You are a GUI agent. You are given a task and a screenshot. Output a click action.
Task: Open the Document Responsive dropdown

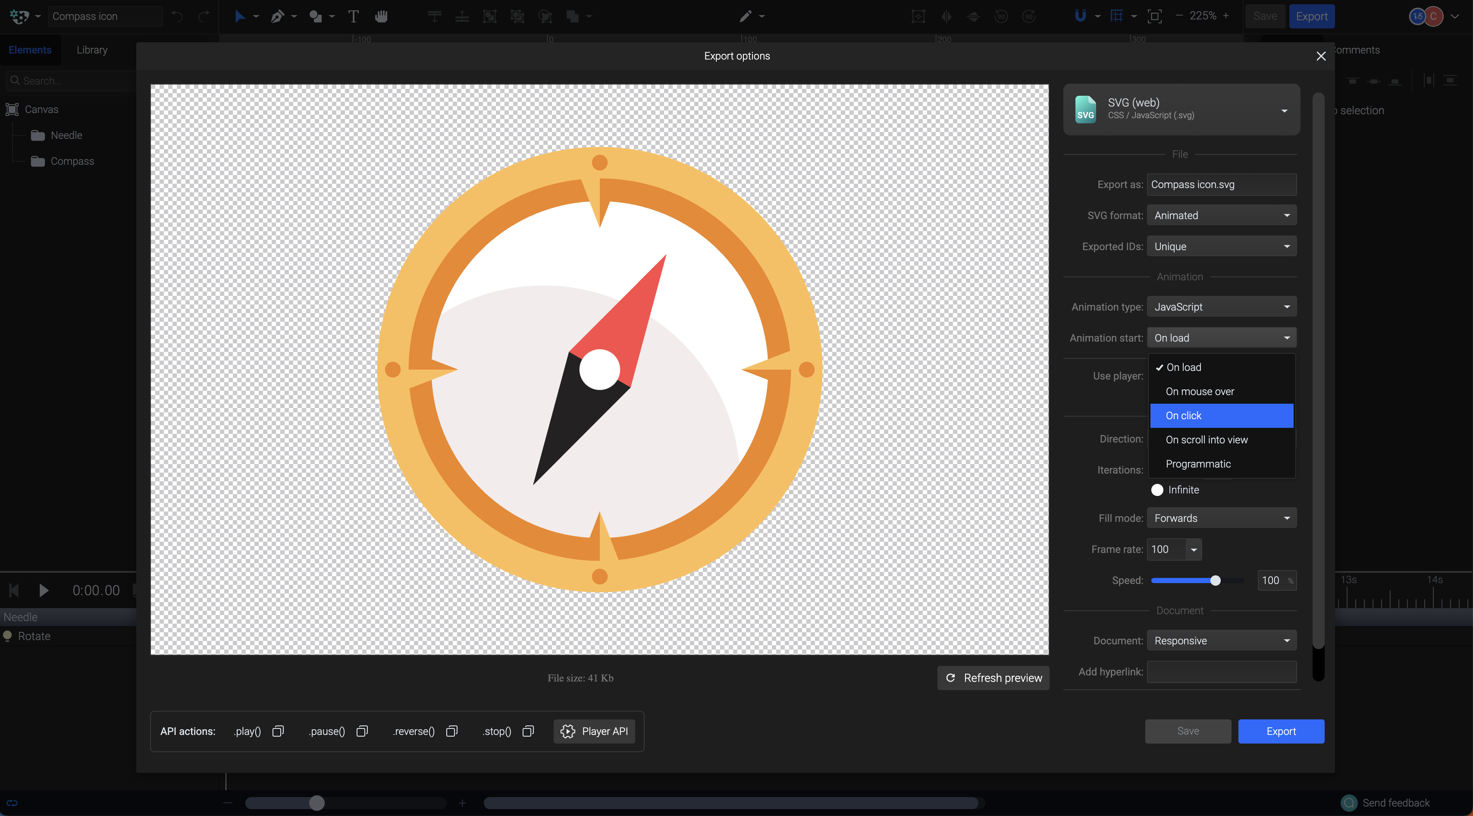pos(1222,640)
